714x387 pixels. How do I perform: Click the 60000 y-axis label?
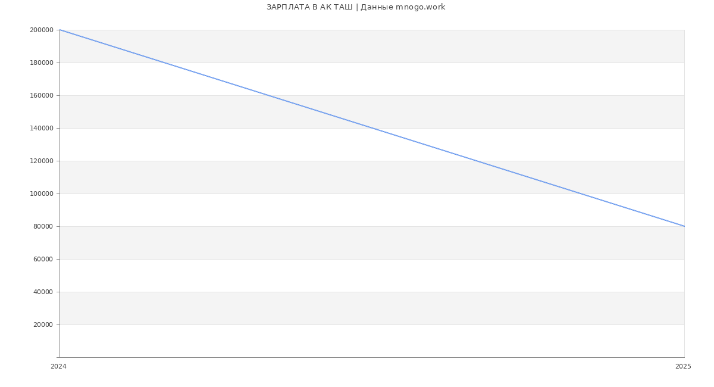click(43, 259)
